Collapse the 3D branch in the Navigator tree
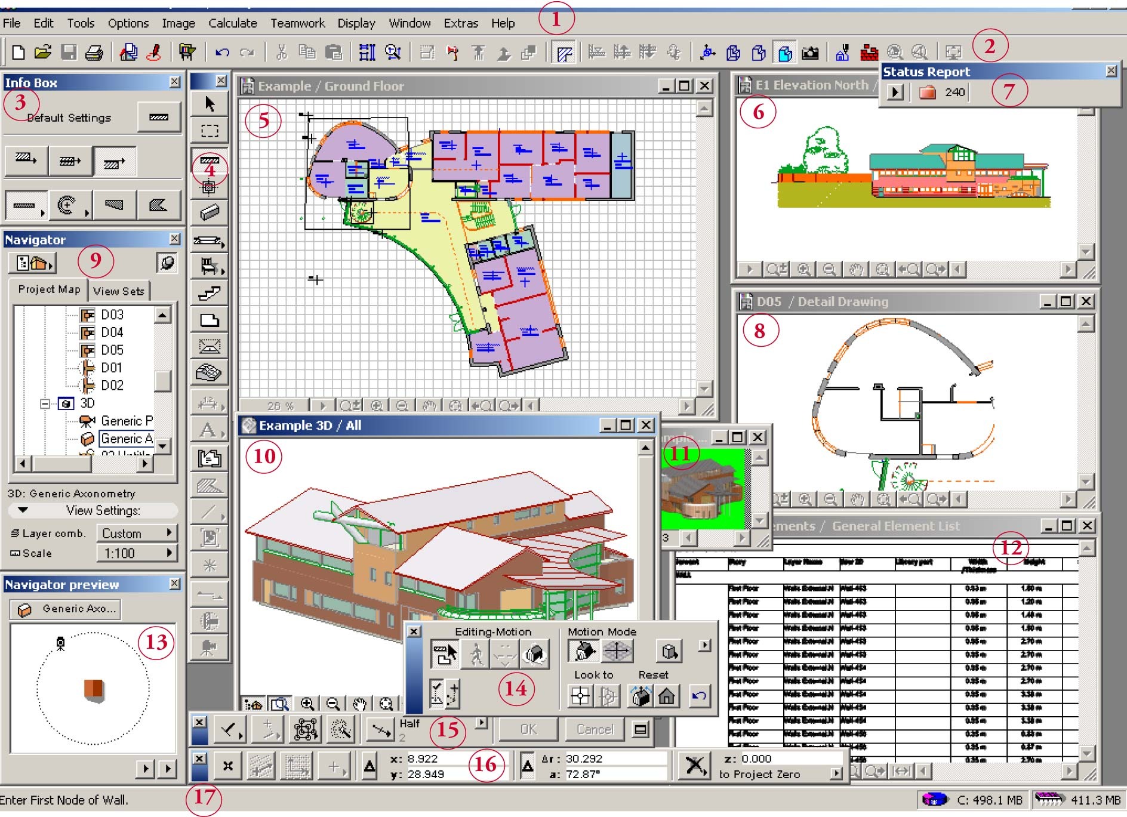Screen dimensions: 1127x817 [x=45, y=403]
